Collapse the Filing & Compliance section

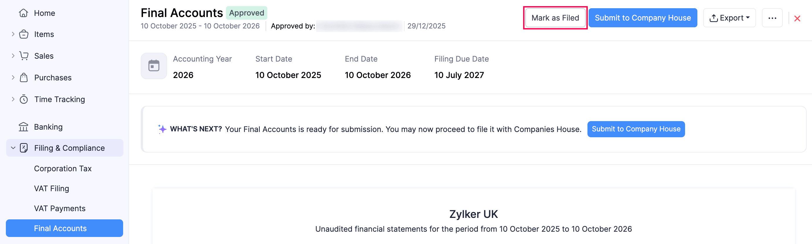tap(13, 148)
